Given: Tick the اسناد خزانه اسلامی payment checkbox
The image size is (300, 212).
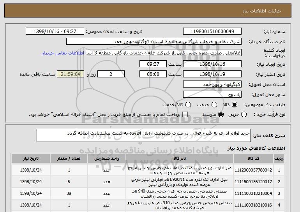Looking at the screenshot, I should (x=185, y=115).
